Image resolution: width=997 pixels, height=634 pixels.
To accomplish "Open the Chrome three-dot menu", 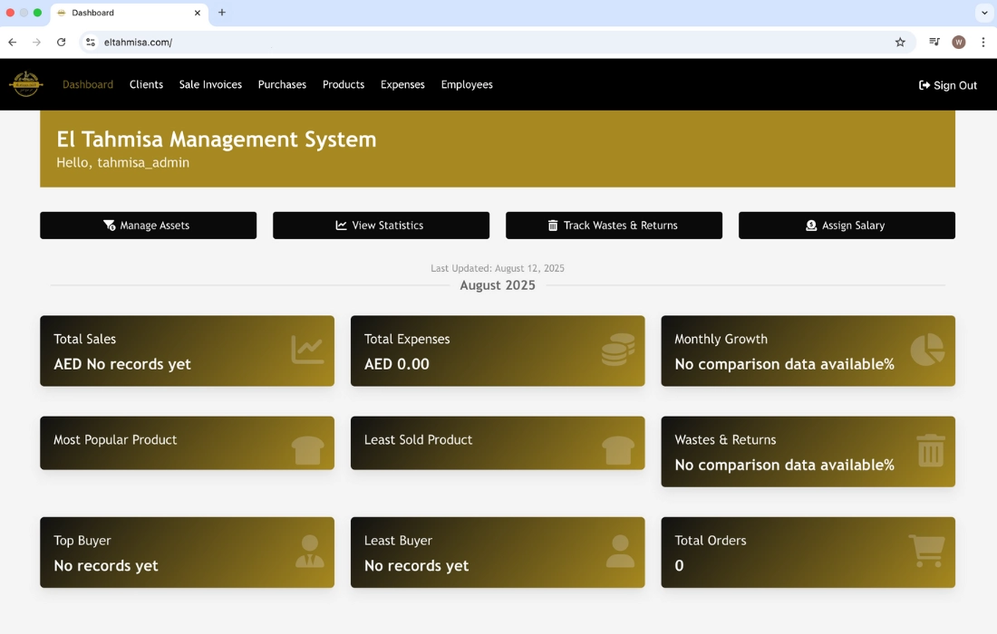I will click(983, 43).
